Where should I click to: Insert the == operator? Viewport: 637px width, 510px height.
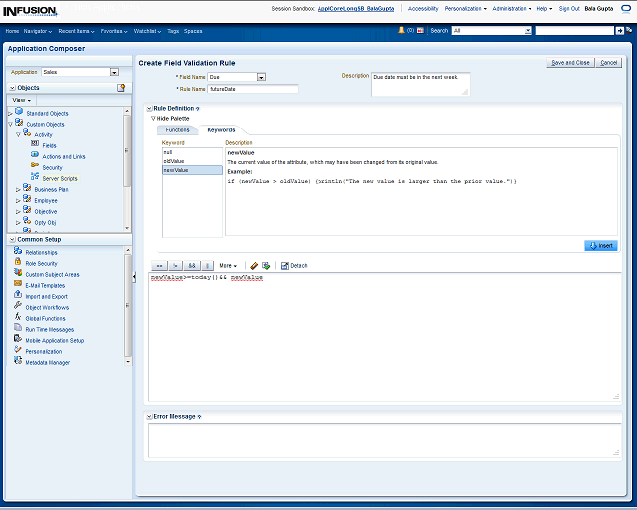[x=159, y=266]
